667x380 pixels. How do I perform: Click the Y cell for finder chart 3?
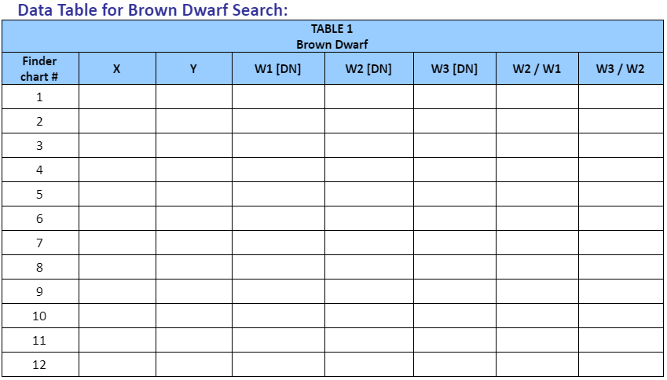pyautogui.click(x=193, y=146)
